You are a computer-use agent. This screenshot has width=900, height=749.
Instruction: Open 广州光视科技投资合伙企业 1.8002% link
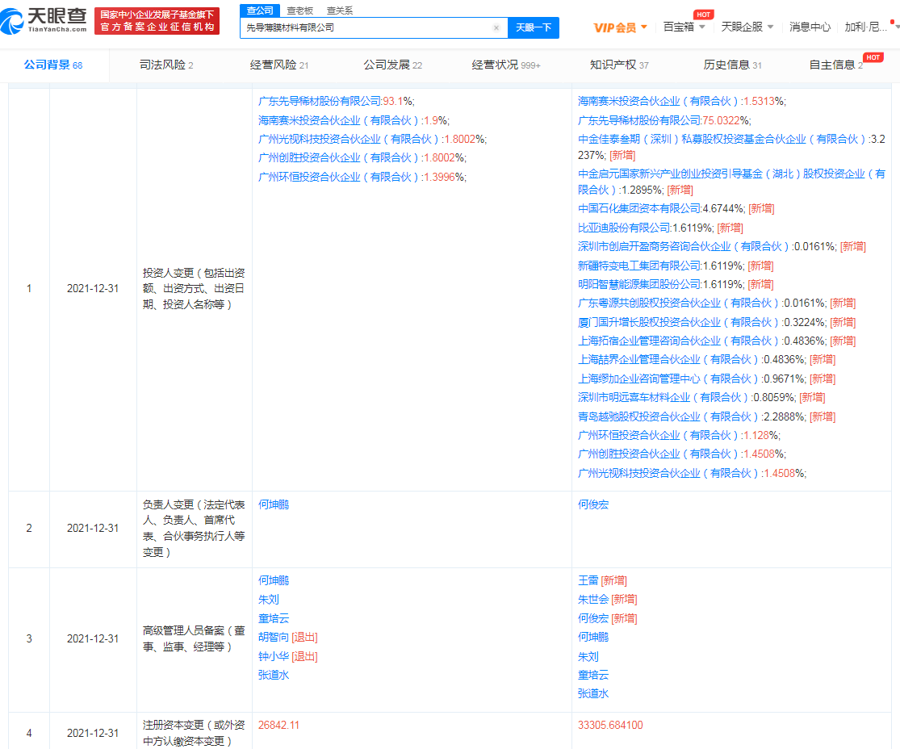coord(350,140)
